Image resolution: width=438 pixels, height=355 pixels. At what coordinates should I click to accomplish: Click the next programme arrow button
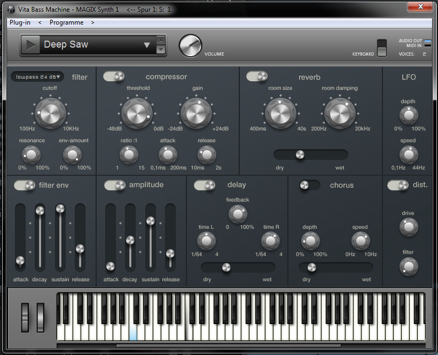tap(93, 23)
